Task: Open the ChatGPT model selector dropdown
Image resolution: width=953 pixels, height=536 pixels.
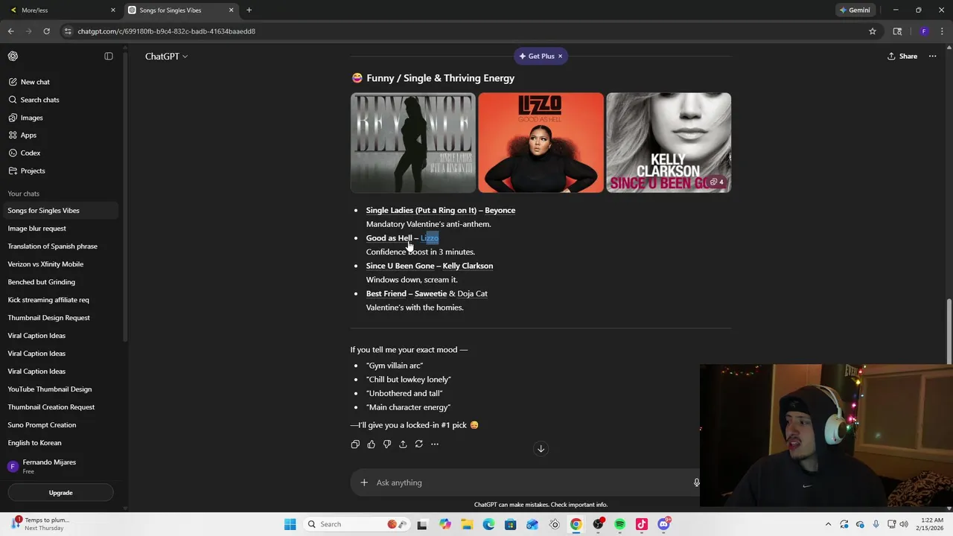Action: pos(166,57)
